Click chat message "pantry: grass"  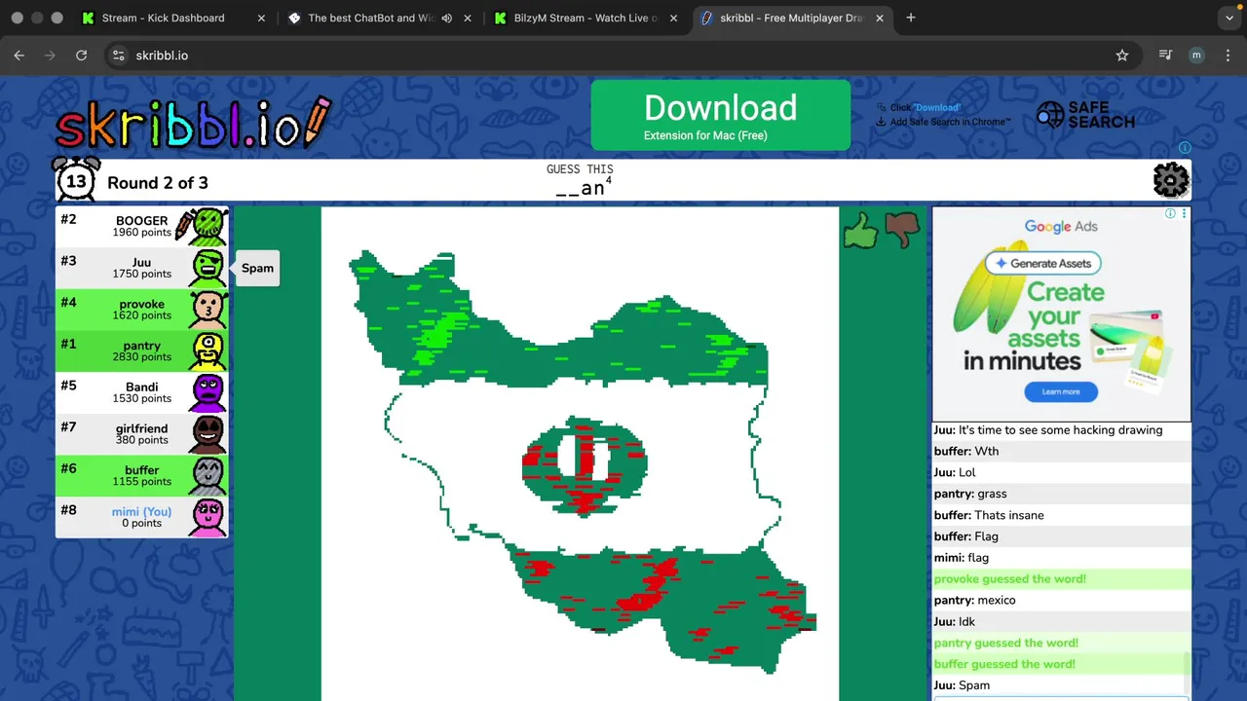(970, 494)
